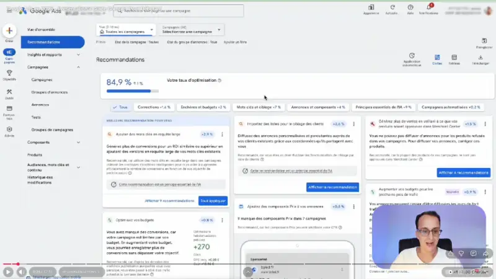Open the video comments icon
The height and width of the screenshot is (279, 496).
[x=473, y=254]
